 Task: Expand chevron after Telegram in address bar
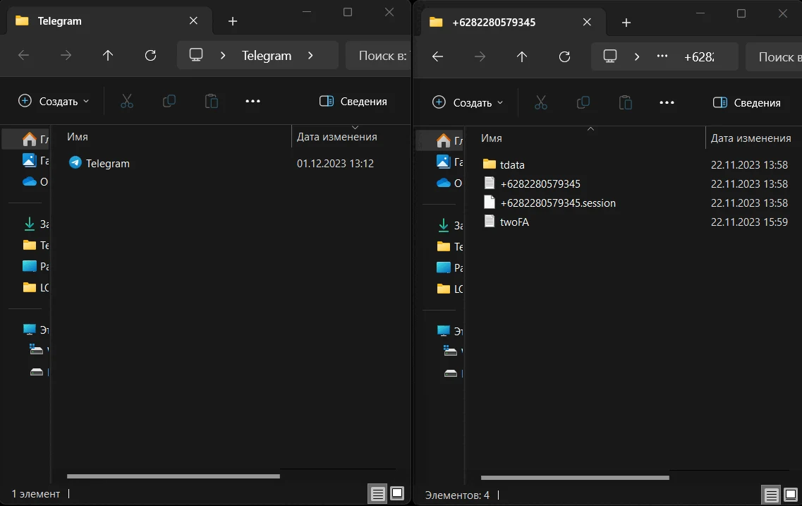click(x=310, y=55)
